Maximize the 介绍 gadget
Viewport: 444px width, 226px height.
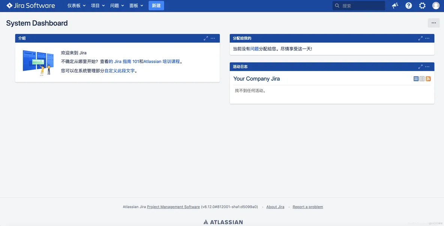click(206, 38)
